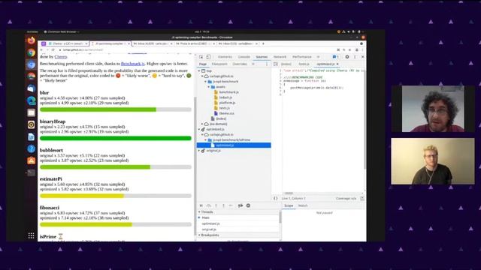Toggle the file navigator sidebar icon
The height and width of the screenshot is (270, 481).
point(276,64)
